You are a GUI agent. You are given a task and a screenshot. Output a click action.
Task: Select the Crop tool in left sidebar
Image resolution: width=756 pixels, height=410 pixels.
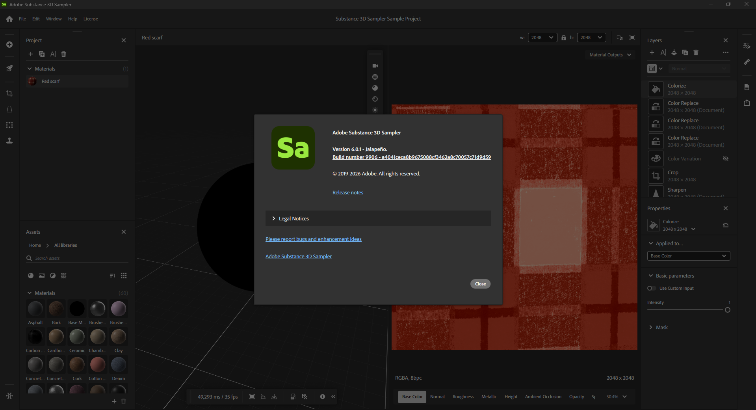pyautogui.click(x=9, y=93)
